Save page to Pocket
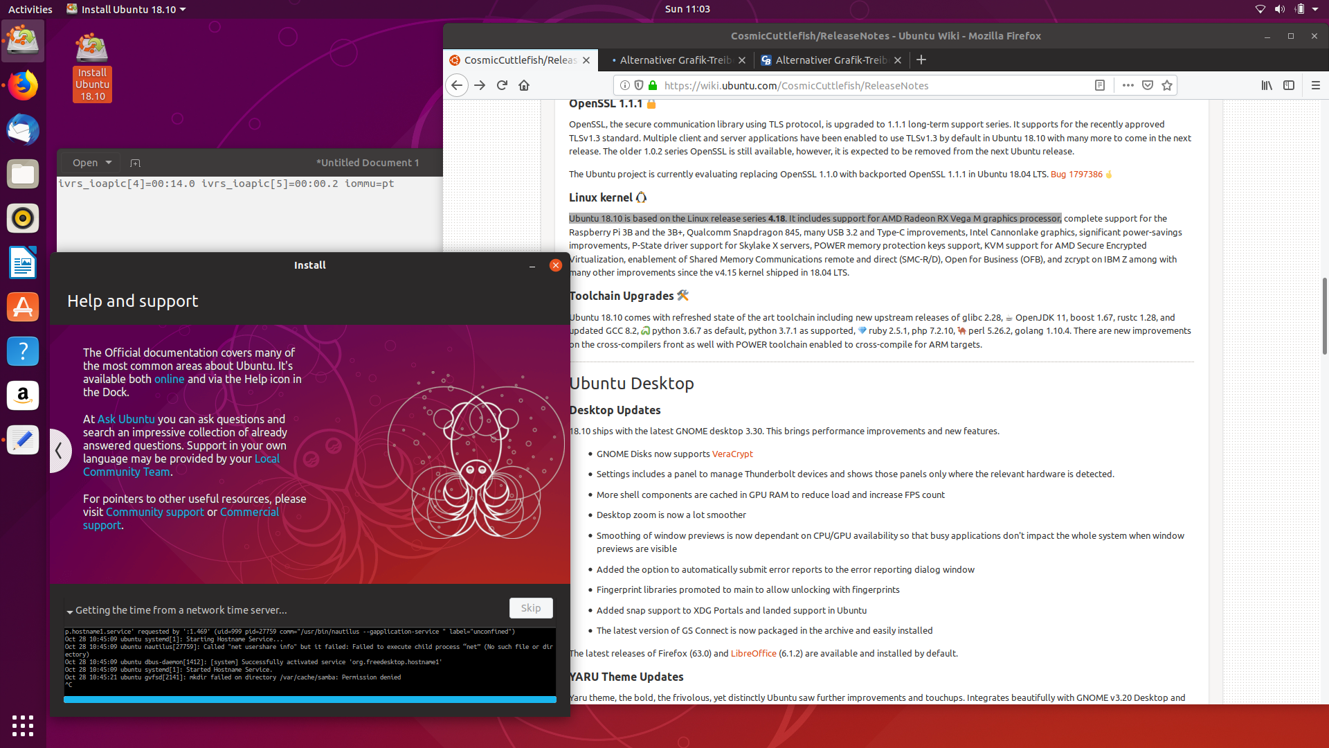The height and width of the screenshot is (748, 1329). [1148, 85]
